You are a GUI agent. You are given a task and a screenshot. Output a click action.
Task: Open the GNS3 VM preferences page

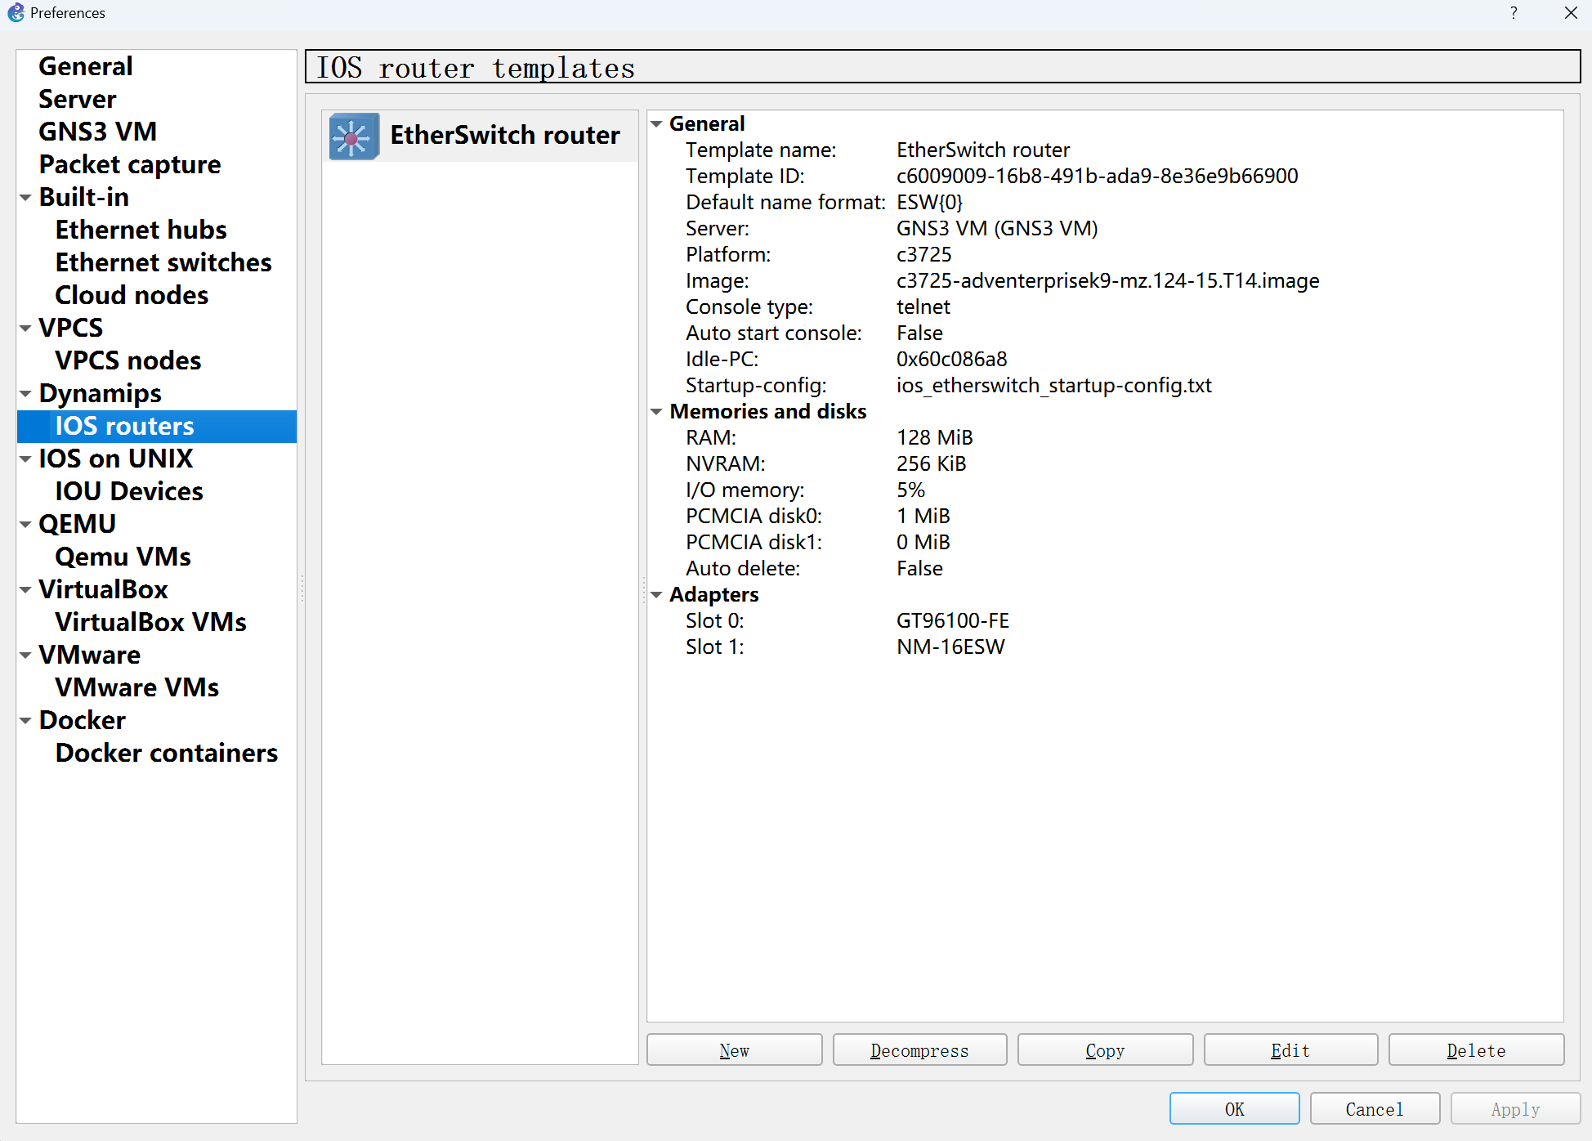[97, 132]
